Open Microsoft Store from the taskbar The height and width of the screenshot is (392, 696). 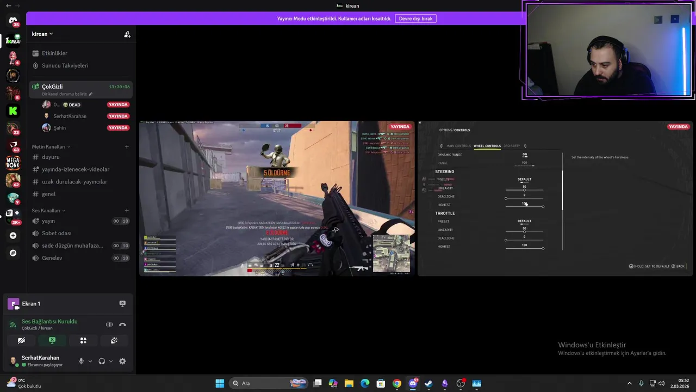tap(381, 383)
